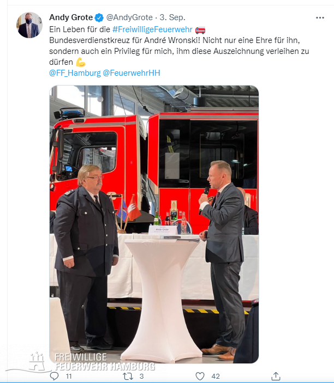The image size is (334, 383).
Task: Click the fire truck emoji in the tweet
Action: click(x=200, y=30)
